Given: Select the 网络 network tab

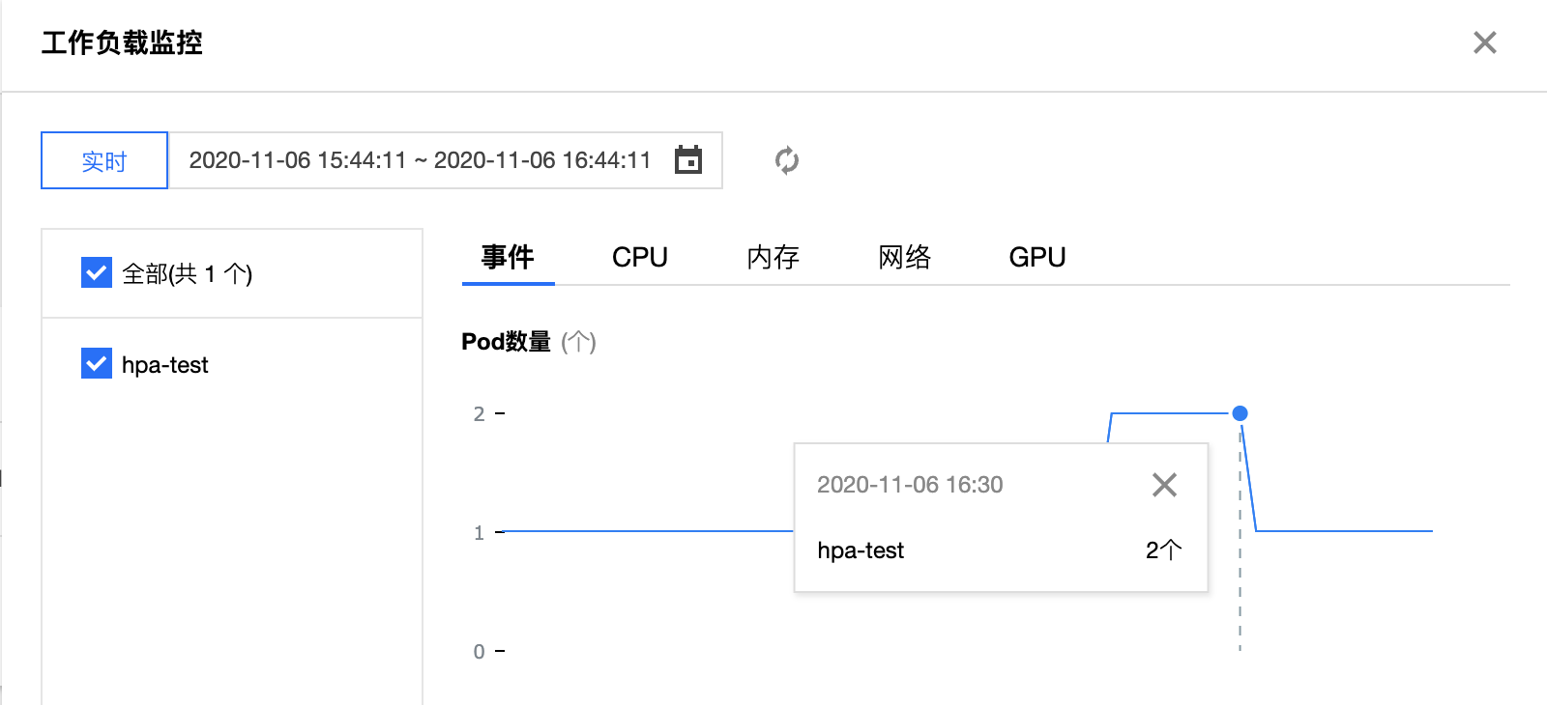Looking at the screenshot, I should (x=904, y=258).
